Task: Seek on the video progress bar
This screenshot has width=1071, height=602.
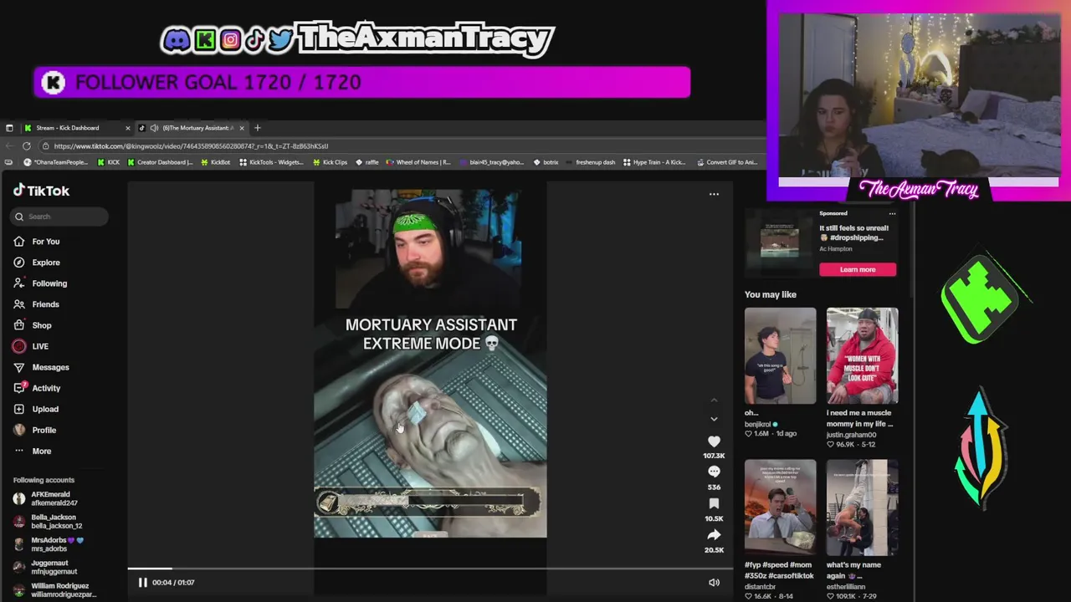Action: (x=430, y=569)
